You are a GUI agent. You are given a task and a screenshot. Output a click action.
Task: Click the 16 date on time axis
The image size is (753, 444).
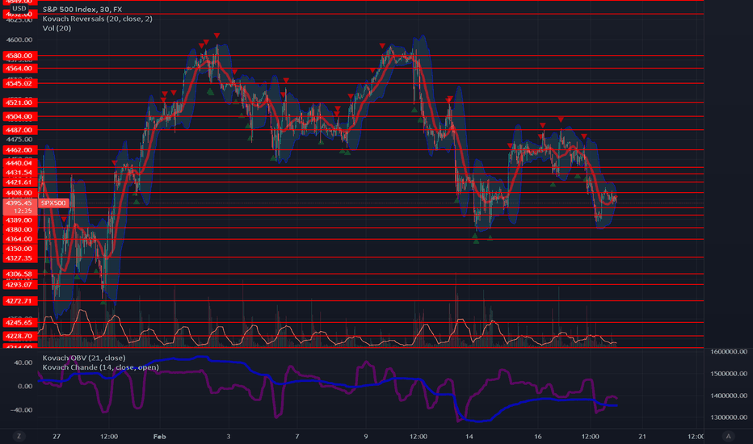click(x=538, y=436)
